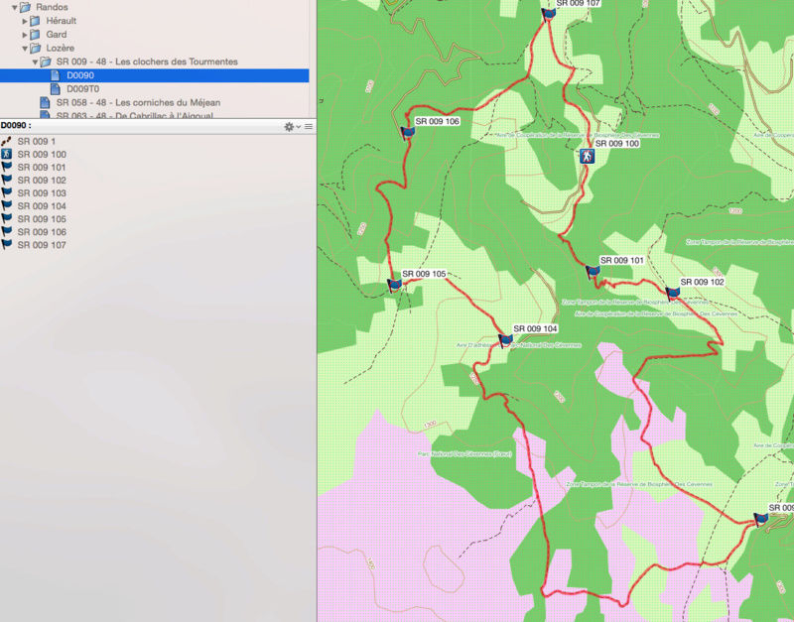Expand the Hérault folder
Image resolution: width=794 pixels, height=622 pixels.
25,21
